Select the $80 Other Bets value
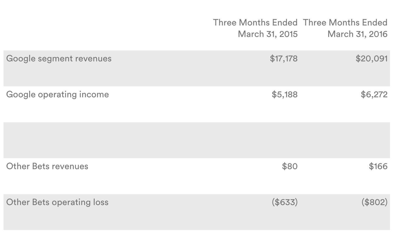Image resolution: width=393 pixels, height=233 pixels. 290,166
